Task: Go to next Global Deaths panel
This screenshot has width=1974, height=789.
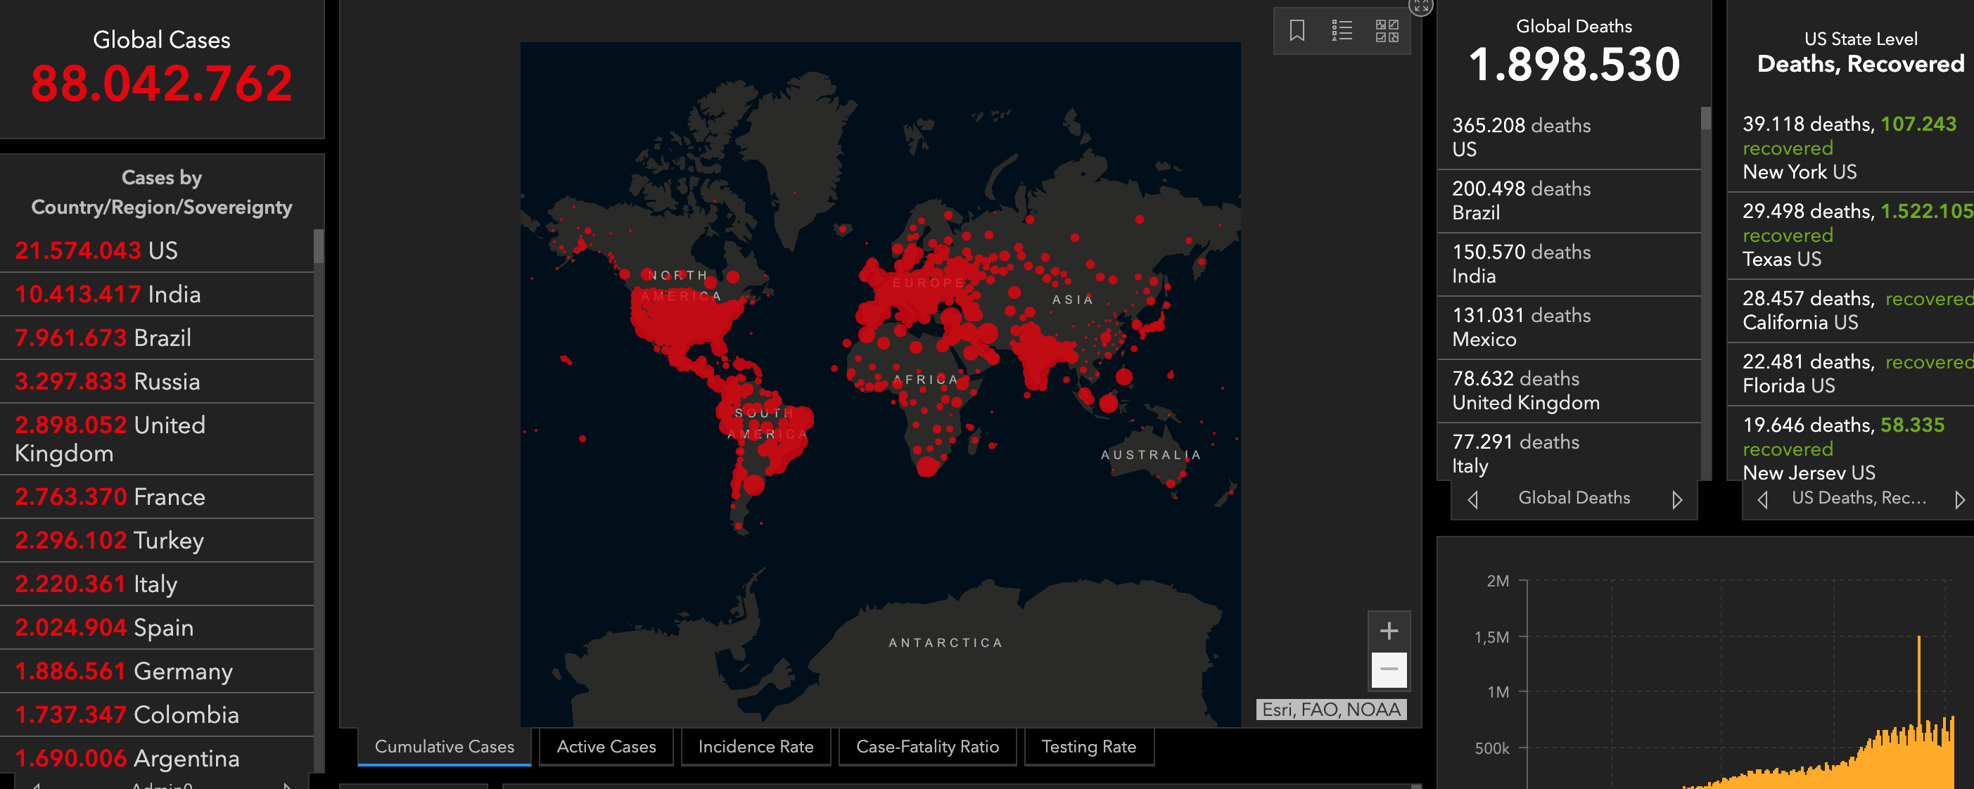Action: pyautogui.click(x=1676, y=499)
